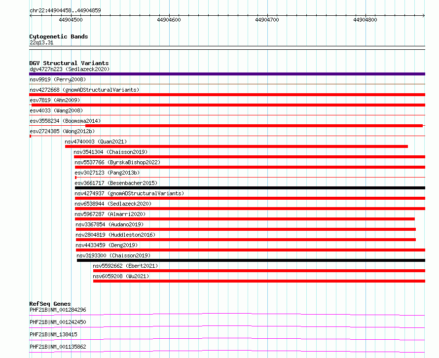Click the dgv4727n223 (Sedlazeck2020) variant label

(x=70, y=69)
